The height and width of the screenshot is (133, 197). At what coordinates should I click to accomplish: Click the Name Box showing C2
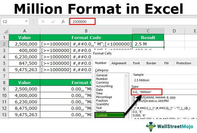pos(15,22)
